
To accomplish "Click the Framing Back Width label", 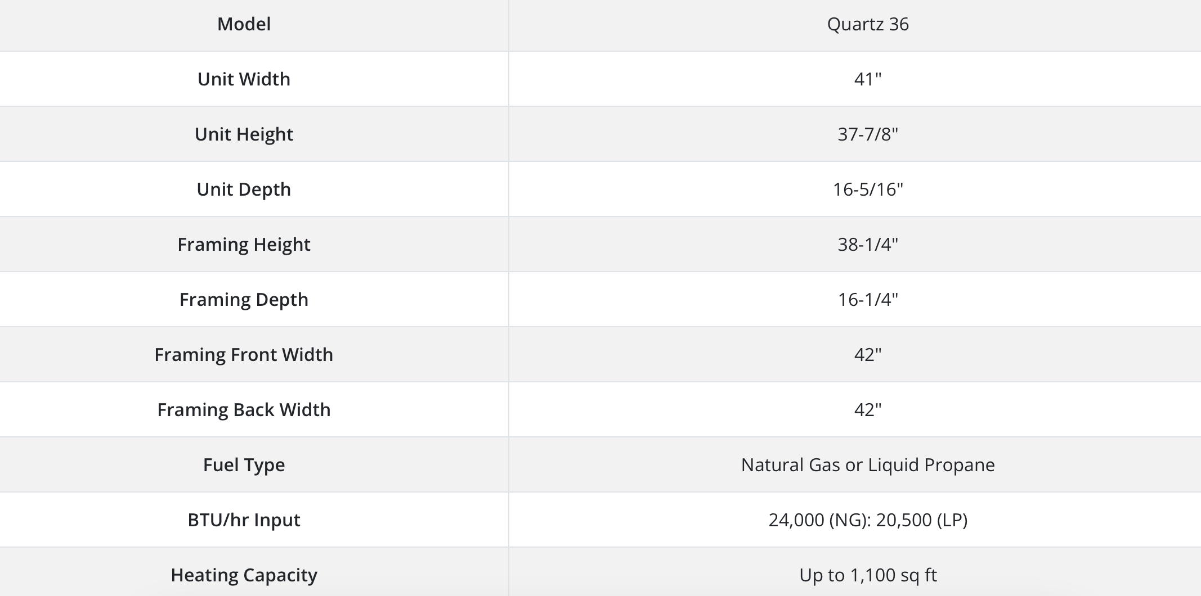I will [244, 410].
